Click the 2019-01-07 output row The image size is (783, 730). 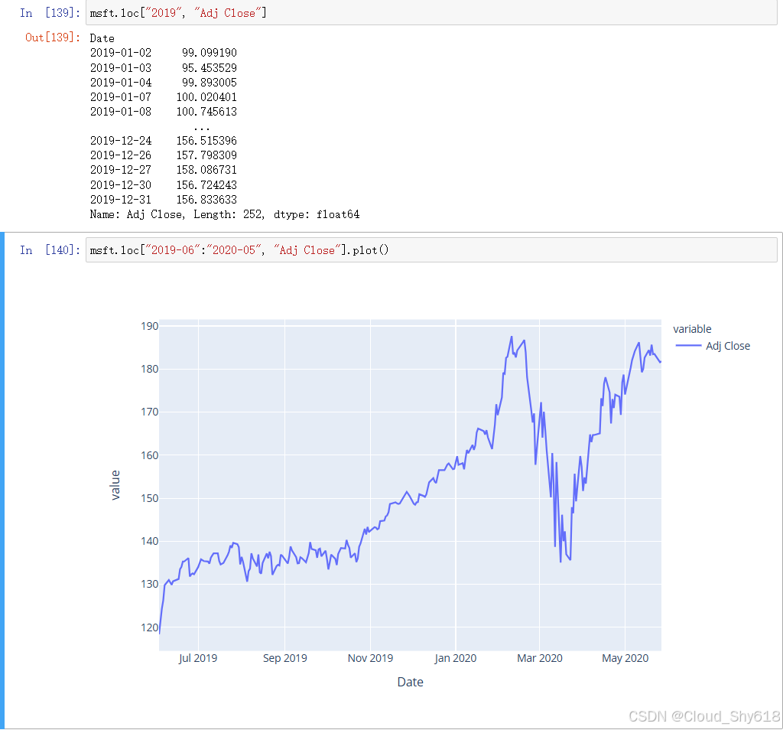[x=164, y=96]
